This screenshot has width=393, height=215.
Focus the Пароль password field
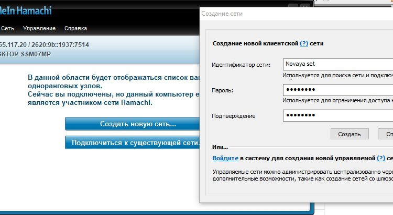pos(338,90)
